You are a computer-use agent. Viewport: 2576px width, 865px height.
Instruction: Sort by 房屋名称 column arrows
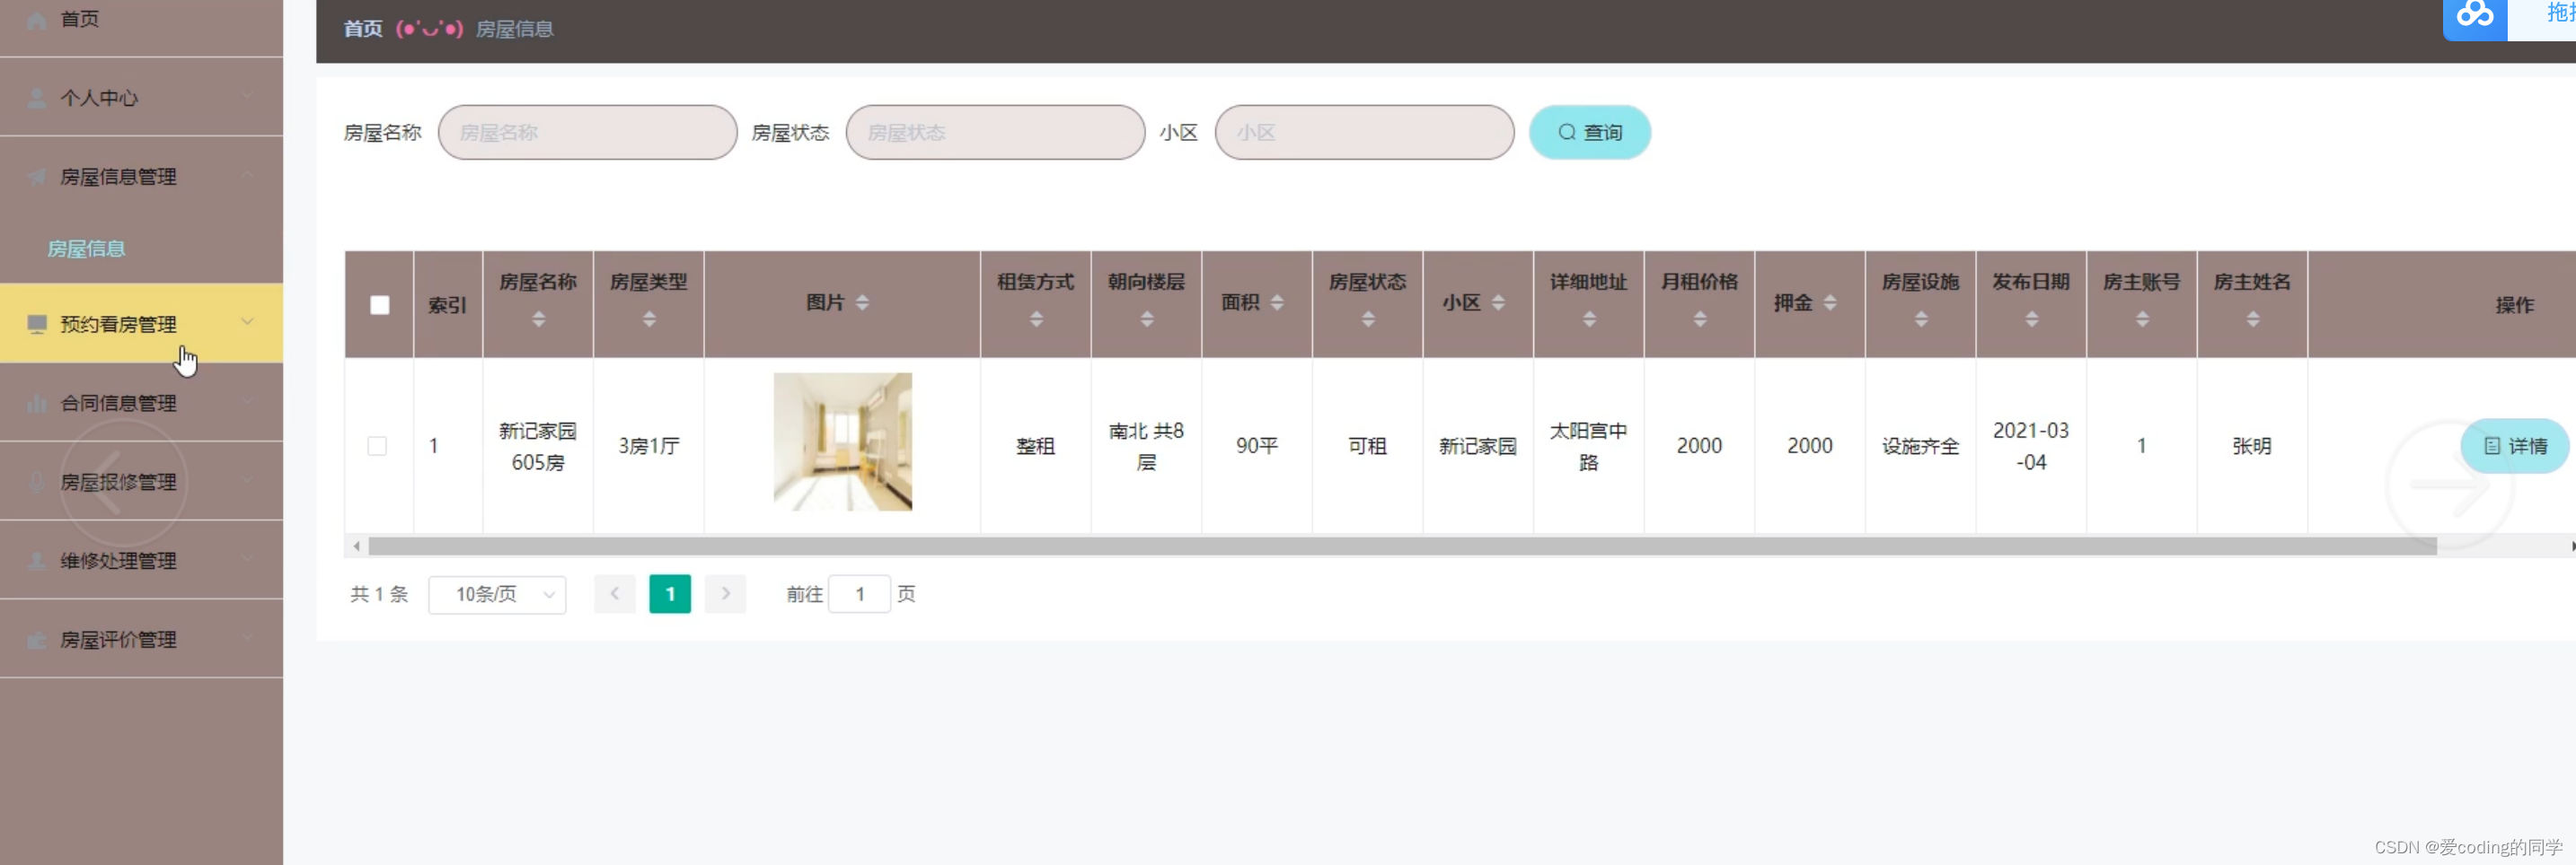538,319
